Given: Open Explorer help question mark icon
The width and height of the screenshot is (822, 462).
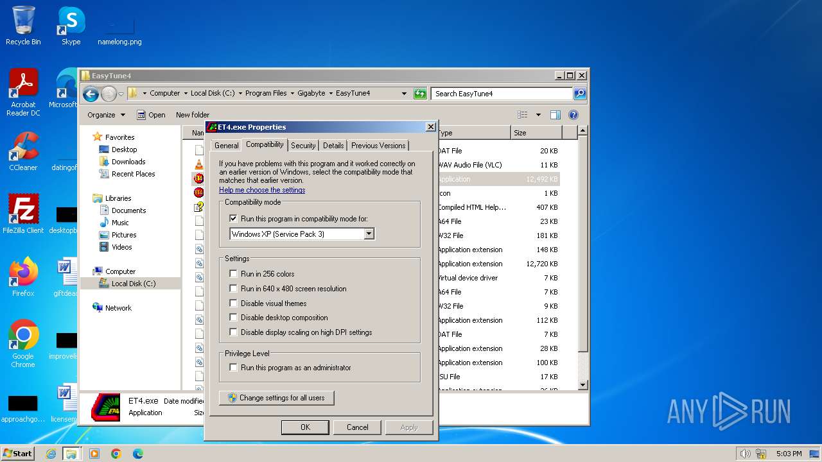Looking at the screenshot, I should point(573,115).
